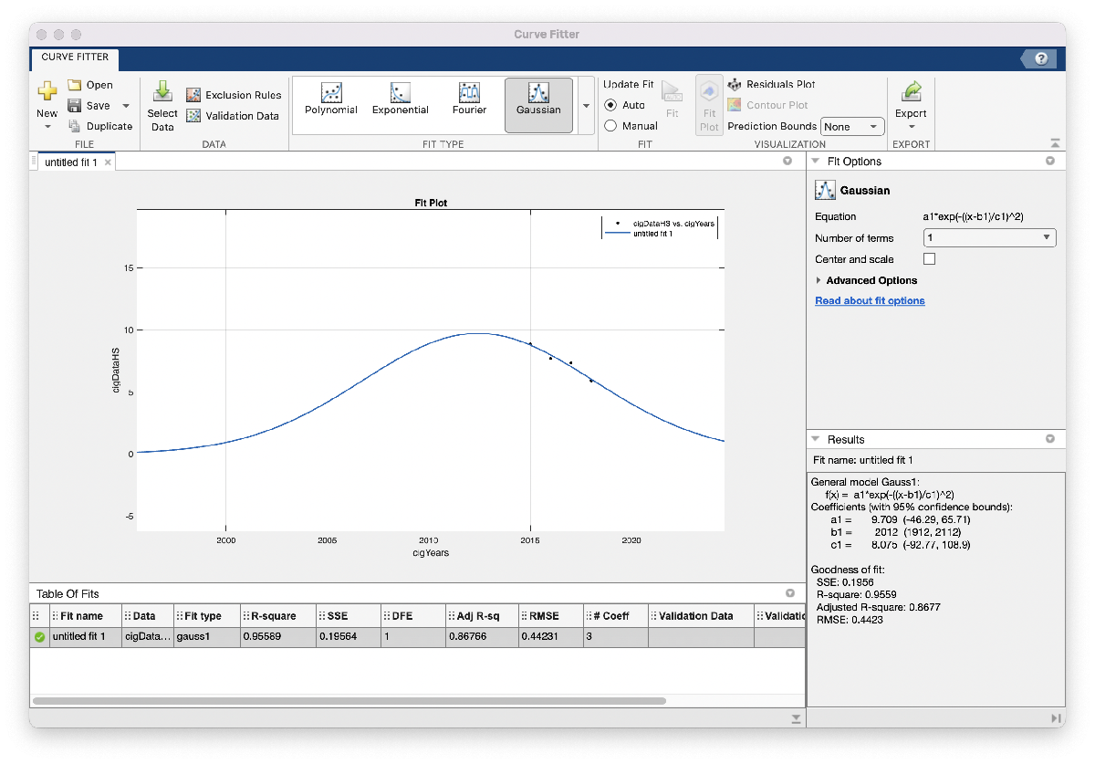This screenshot has height=764, width=1095.
Task: Open the Export menu icon
Action: [910, 91]
